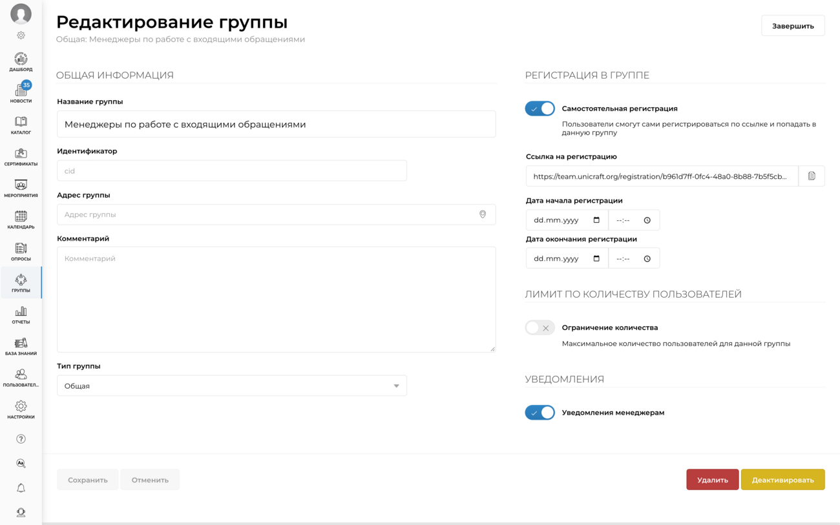This screenshot has width=840, height=525.
Task: Click the language search icon in the sidebar
Action: tap(21, 464)
